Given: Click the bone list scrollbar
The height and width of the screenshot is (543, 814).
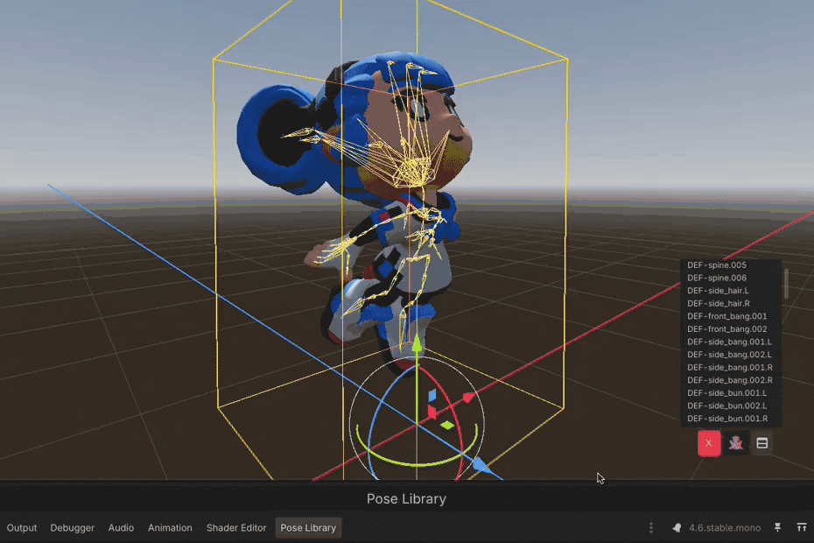Looking at the screenshot, I should point(786,284).
